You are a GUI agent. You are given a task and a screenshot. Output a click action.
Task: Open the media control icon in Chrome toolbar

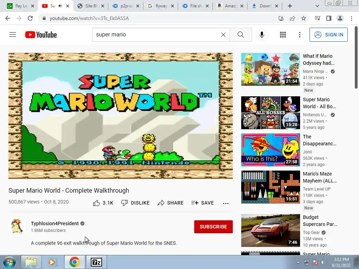pos(317,18)
